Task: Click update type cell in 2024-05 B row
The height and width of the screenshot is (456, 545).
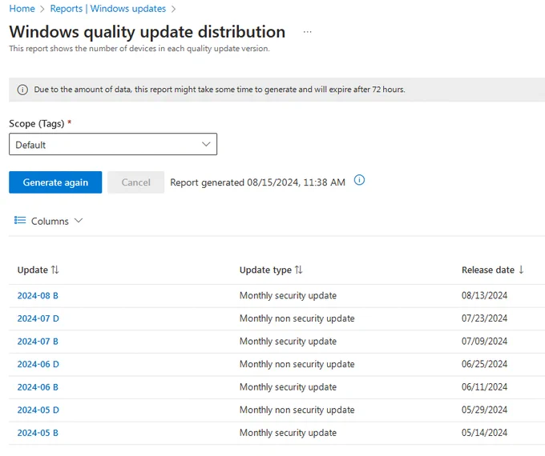Action: point(289,433)
